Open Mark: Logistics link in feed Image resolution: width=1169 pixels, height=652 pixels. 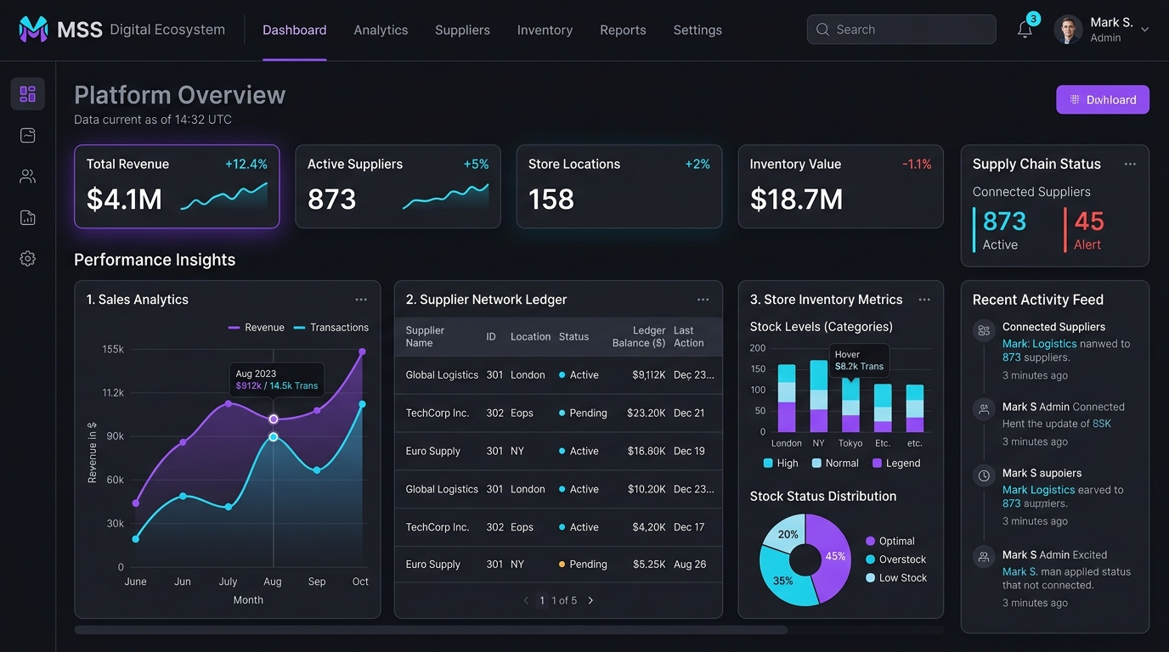(1040, 344)
